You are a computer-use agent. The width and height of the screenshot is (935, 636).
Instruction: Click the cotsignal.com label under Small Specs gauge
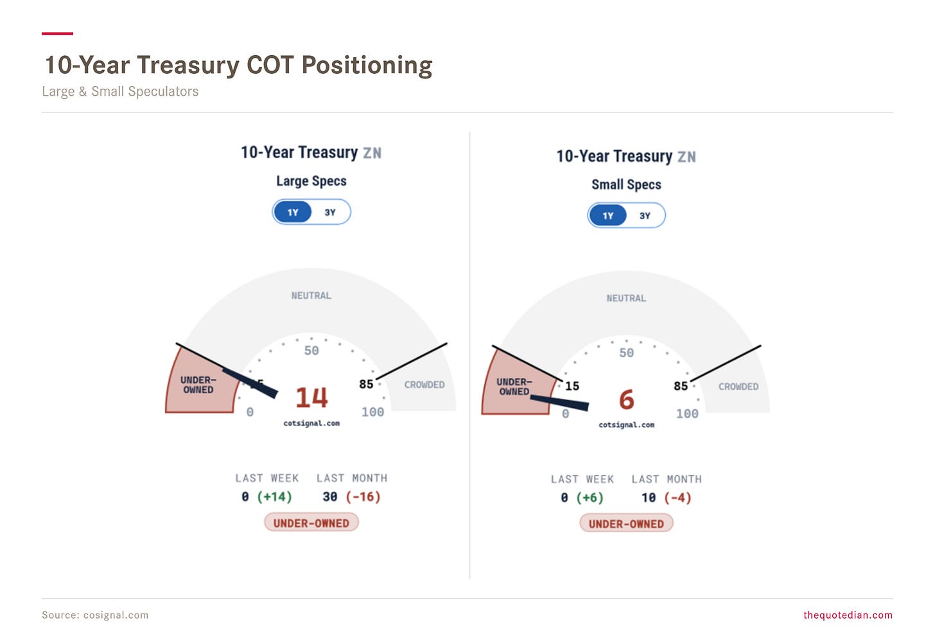(627, 425)
